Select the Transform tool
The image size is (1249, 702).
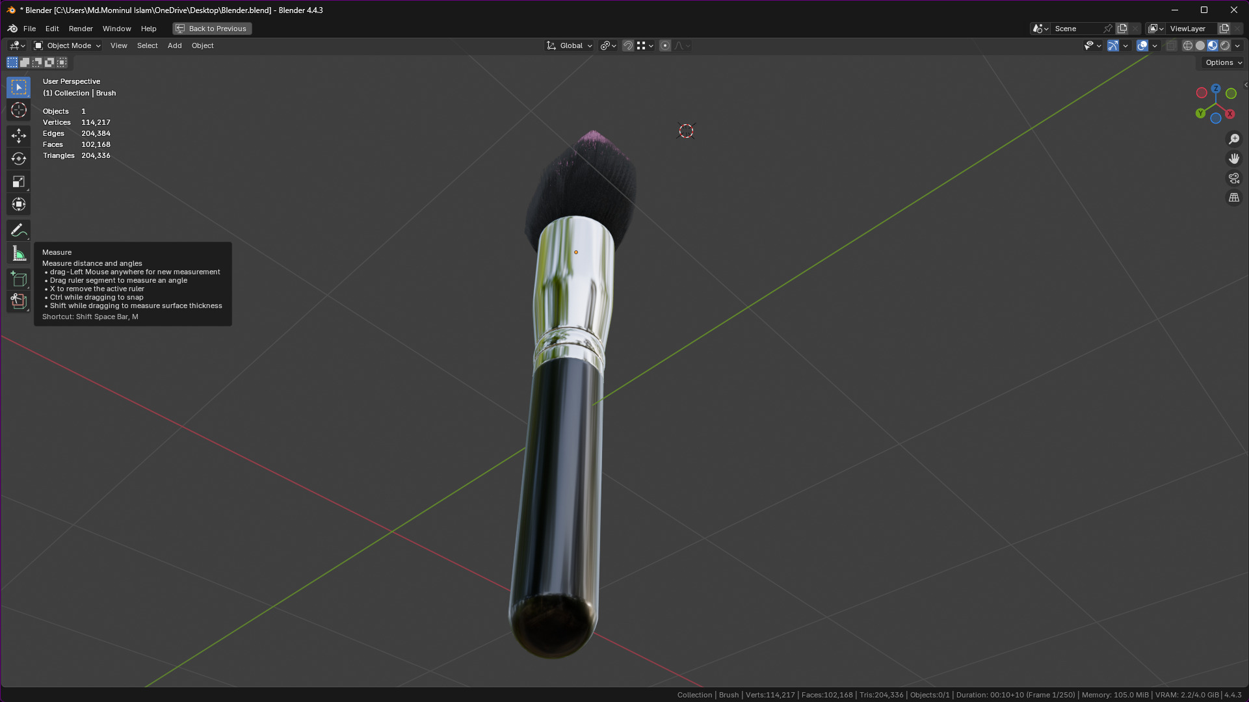pyautogui.click(x=18, y=204)
